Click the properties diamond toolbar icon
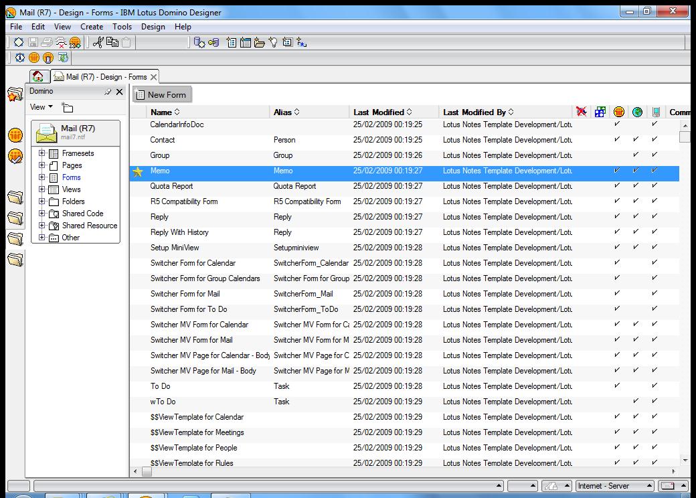The image size is (696, 498). point(19,42)
